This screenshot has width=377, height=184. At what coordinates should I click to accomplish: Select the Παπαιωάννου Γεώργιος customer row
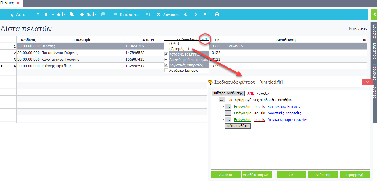60,53
